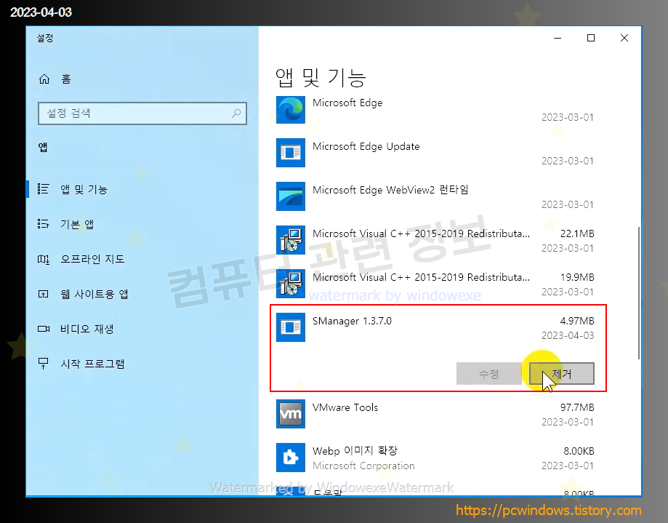668x523 pixels.
Task: Click the Microsoft Corporation publisher text
Action: point(363,466)
